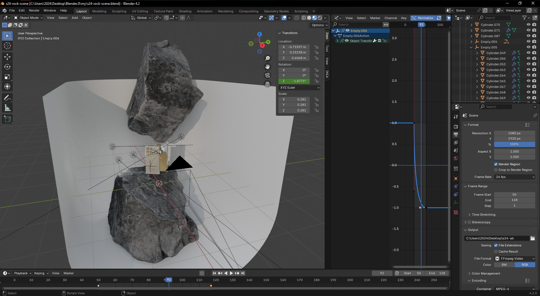
Task: Open the Render menu
Action: (x=34, y=10)
